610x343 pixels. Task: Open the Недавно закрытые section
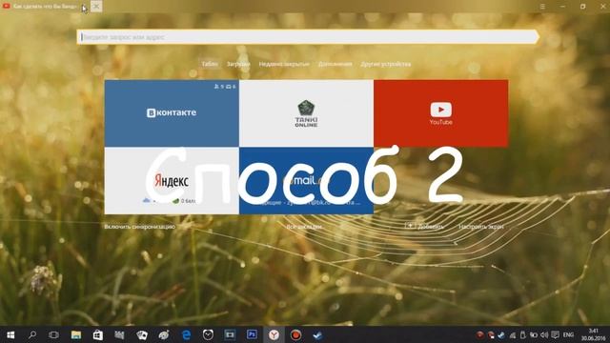pos(284,64)
